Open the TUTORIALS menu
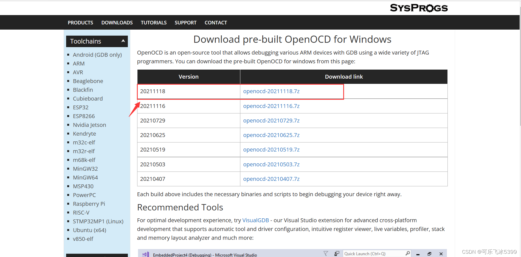Image resolution: width=521 pixels, height=257 pixels. pos(154,23)
